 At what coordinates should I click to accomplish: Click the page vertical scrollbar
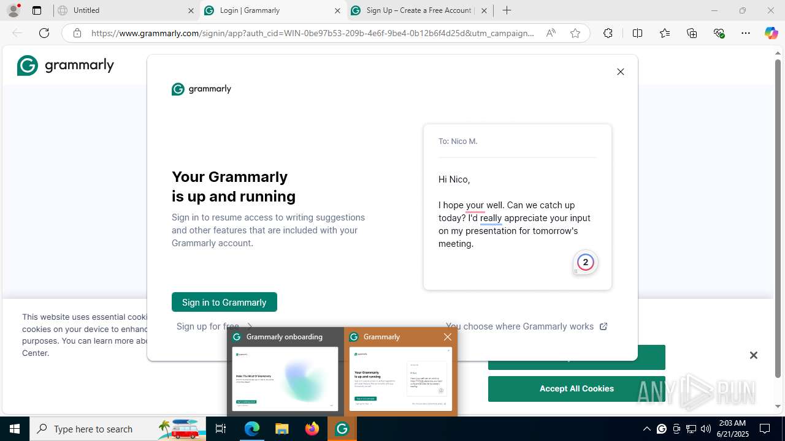[778, 217]
